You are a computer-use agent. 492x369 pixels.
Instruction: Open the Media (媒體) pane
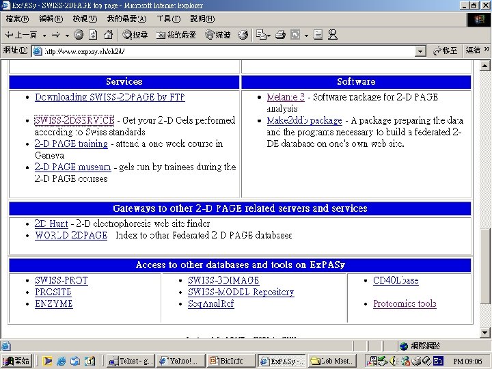[218, 35]
